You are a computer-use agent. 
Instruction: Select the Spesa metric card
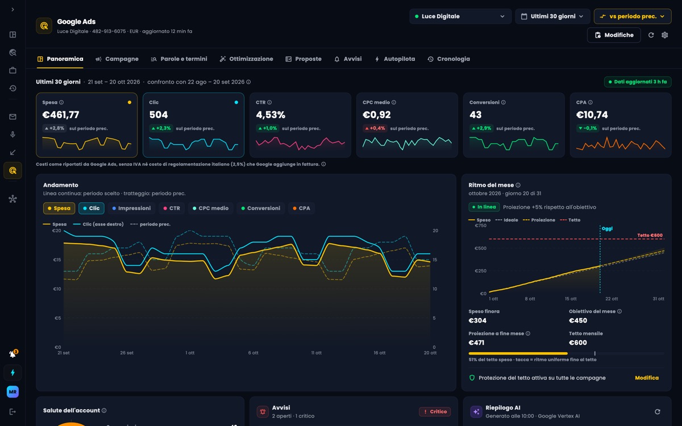pyautogui.click(x=86, y=125)
